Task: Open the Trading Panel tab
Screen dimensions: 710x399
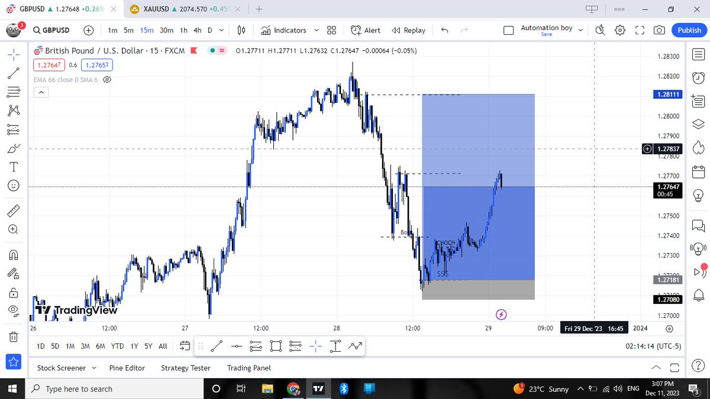Action: coord(249,368)
